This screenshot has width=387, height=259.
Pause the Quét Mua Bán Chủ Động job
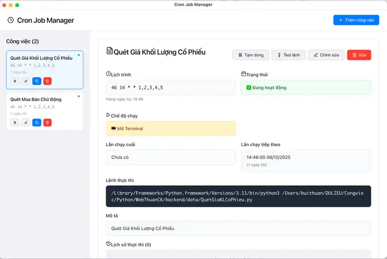click(x=15, y=123)
